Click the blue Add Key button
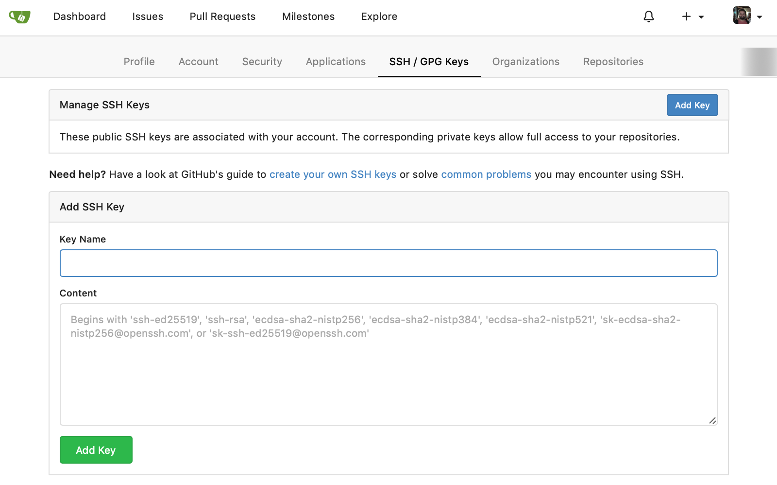The height and width of the screenshot is (485, 777). [x=692, y=105]
